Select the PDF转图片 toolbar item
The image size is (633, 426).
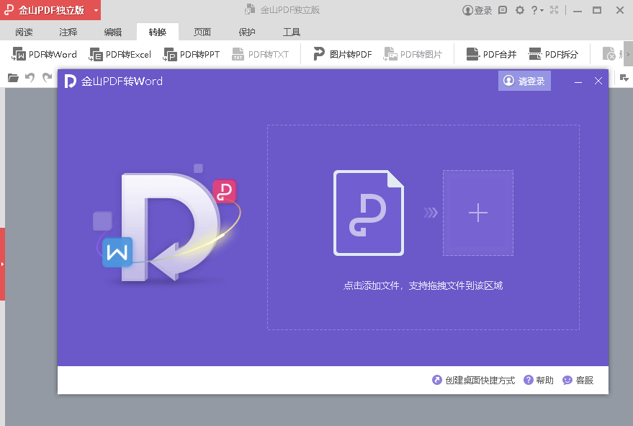coord(413,54)
